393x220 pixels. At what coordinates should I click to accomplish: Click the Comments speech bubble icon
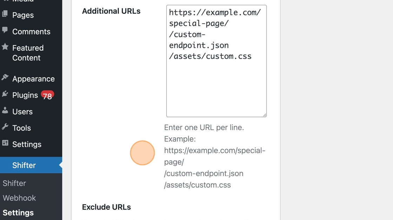5,30
